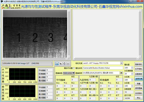144x102 pixels.
Task: Click the right arrow of the right display's horizontal scrollbar
Action: (138, 59)
